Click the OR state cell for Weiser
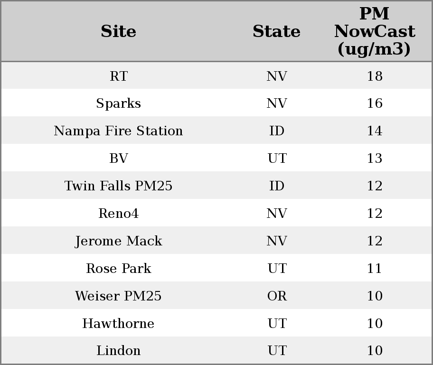 pyautogui.click(x=277, y=296)
